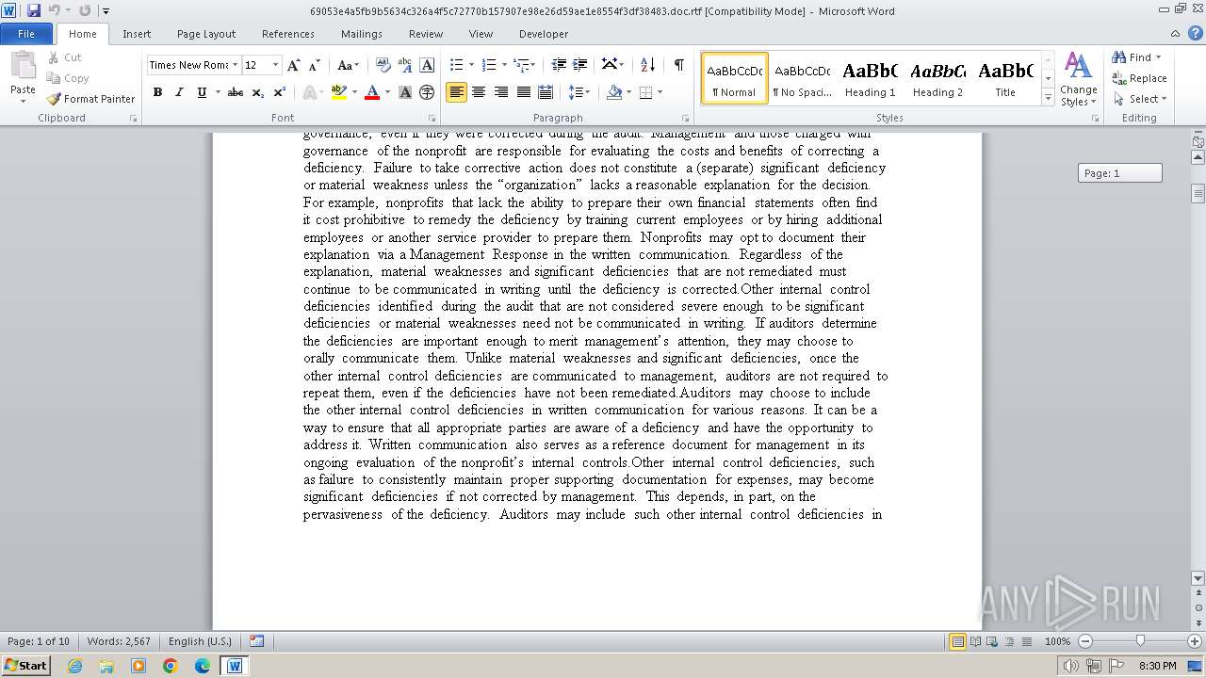Click the Sort icon
The height and width of the screenshot is (678, 1206).
tap(647, 65)
